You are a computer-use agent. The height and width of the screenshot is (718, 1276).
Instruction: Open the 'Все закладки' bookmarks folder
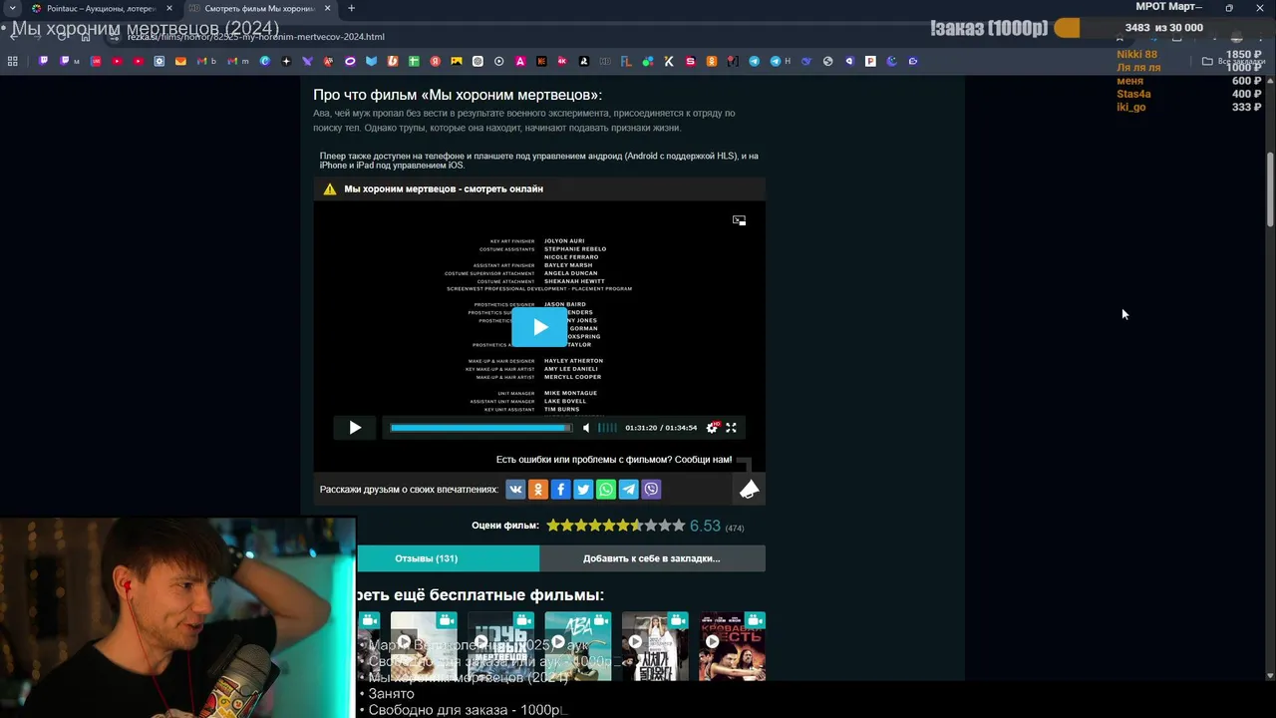[x=1232, y=61]
